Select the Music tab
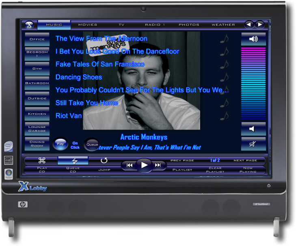Screen dimensions: 296x246 pyautogui.click(x=54, y=25)
